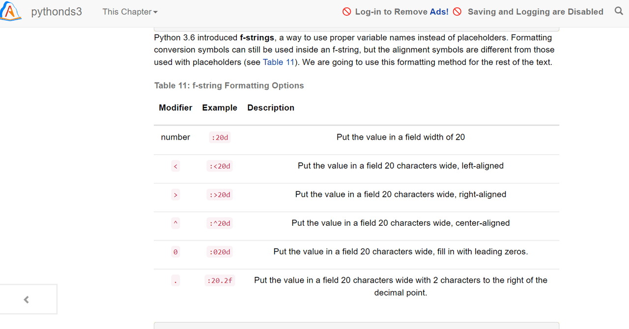Follow the Table 11 link in the paragraph

[278, 62]
